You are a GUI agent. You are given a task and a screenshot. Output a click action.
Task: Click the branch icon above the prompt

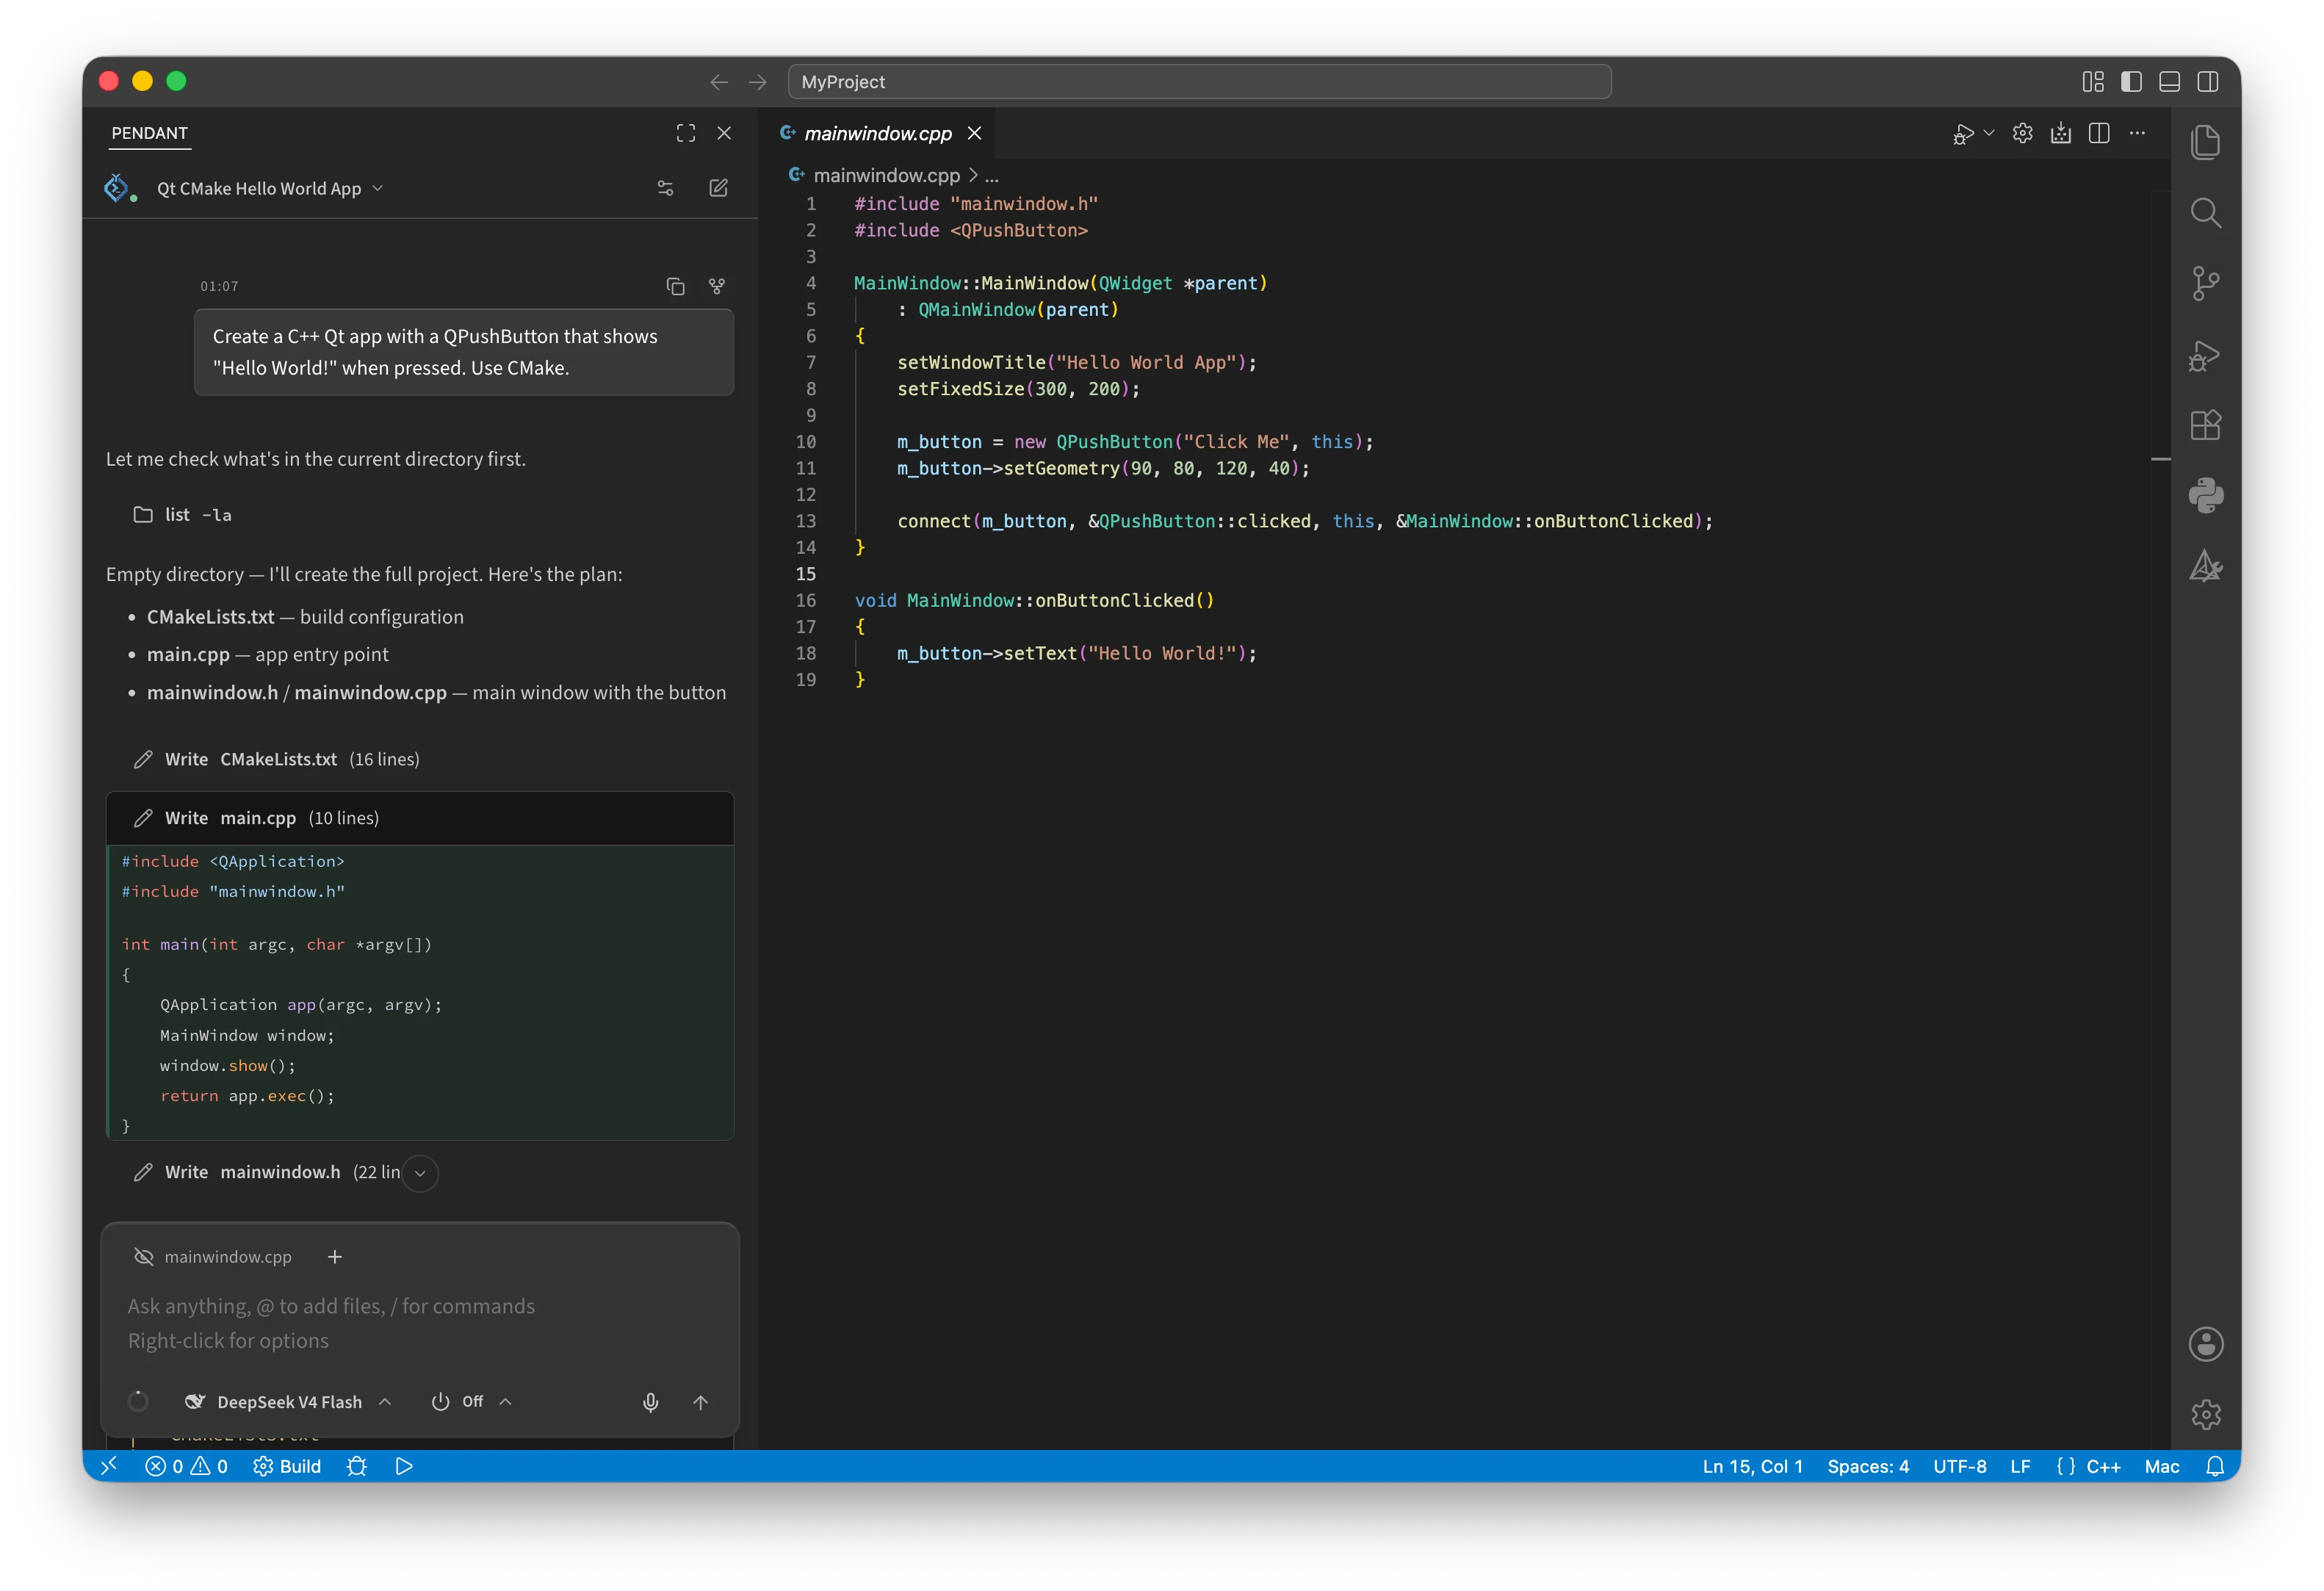point(717,287)
